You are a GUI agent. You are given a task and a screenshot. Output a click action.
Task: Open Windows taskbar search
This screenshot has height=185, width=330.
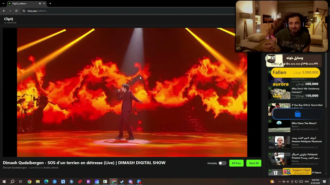(12, 182)
